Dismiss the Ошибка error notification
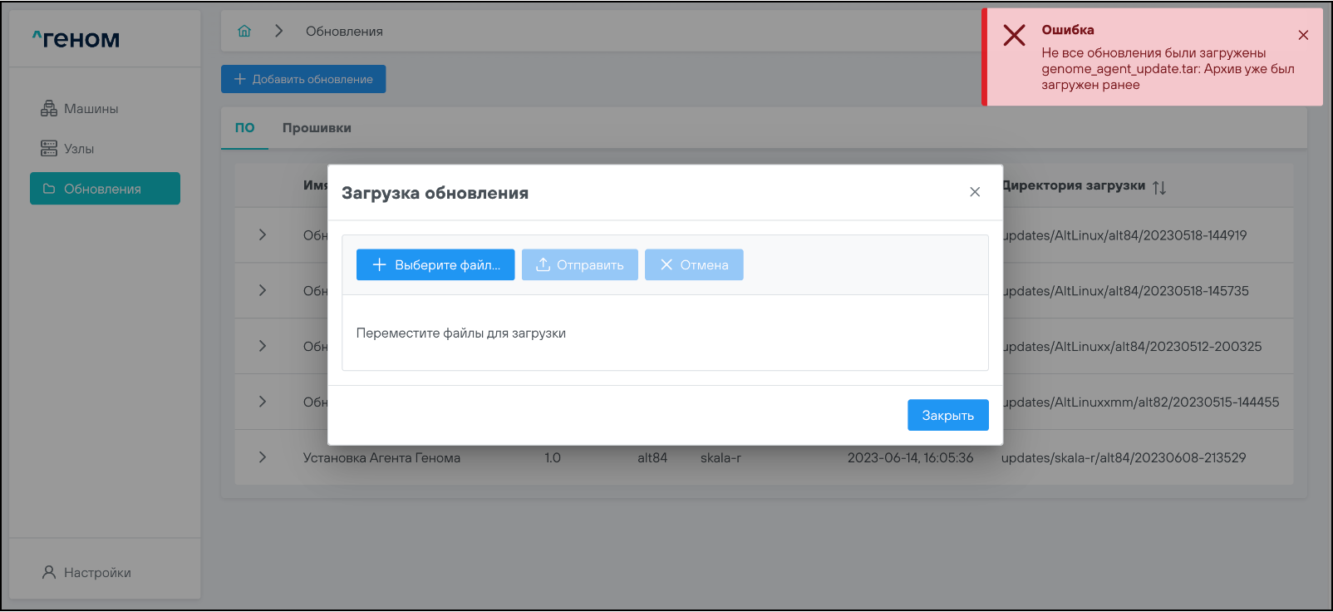This screenshot has width=1333, height=612. 1302,35
